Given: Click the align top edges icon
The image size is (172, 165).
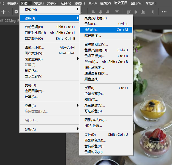Looking at the screenshot, I should click(129, 12).
